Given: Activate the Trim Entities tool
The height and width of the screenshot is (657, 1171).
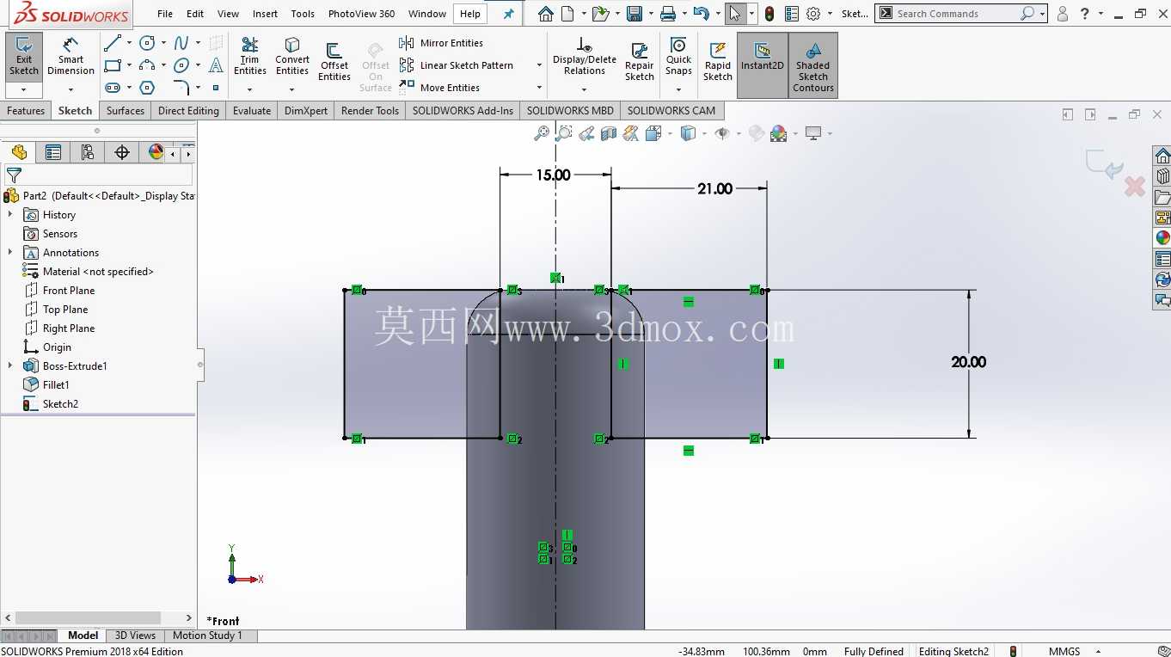Looking at the screenshot, I should (x=250, y=56).
